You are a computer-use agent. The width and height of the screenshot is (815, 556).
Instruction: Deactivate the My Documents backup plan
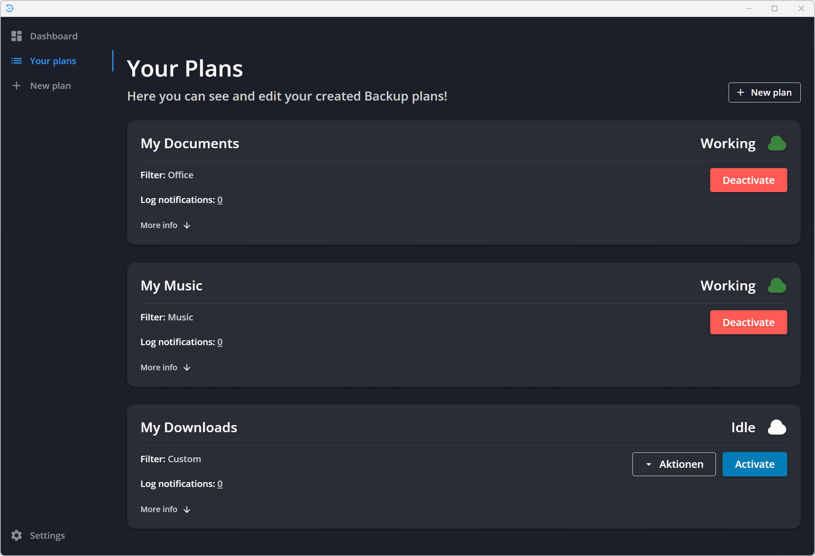749,180
